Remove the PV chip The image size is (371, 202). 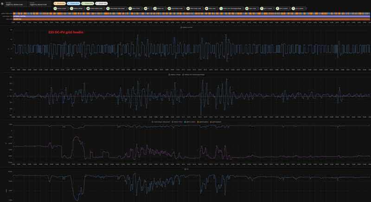(x=151, y=8)
